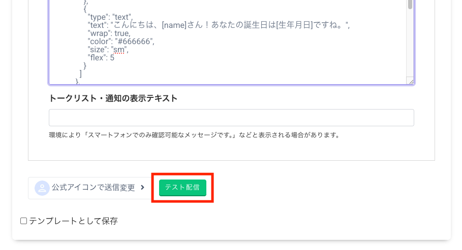
Task: Click the こんにちは greeting text line
Action: click(219, 25)
